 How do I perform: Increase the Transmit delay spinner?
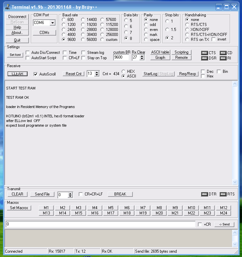70,194
